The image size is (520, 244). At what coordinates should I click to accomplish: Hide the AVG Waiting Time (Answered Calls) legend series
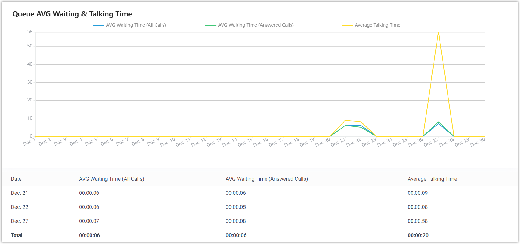click(255, 25)
